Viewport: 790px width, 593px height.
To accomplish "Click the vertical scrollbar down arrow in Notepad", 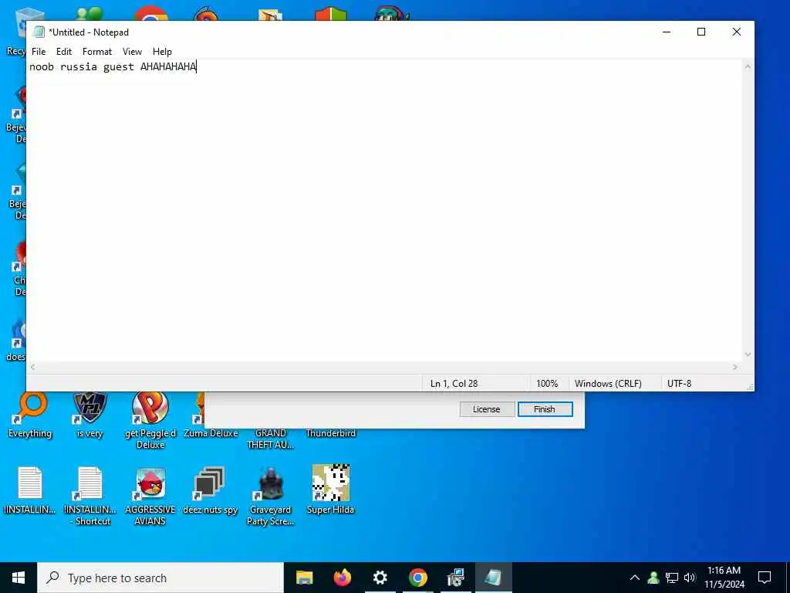I will pyautogui.click(x=748, y=354).
